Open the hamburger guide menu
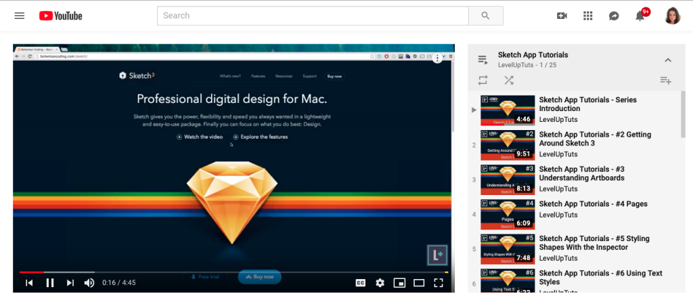 (20, 16)
